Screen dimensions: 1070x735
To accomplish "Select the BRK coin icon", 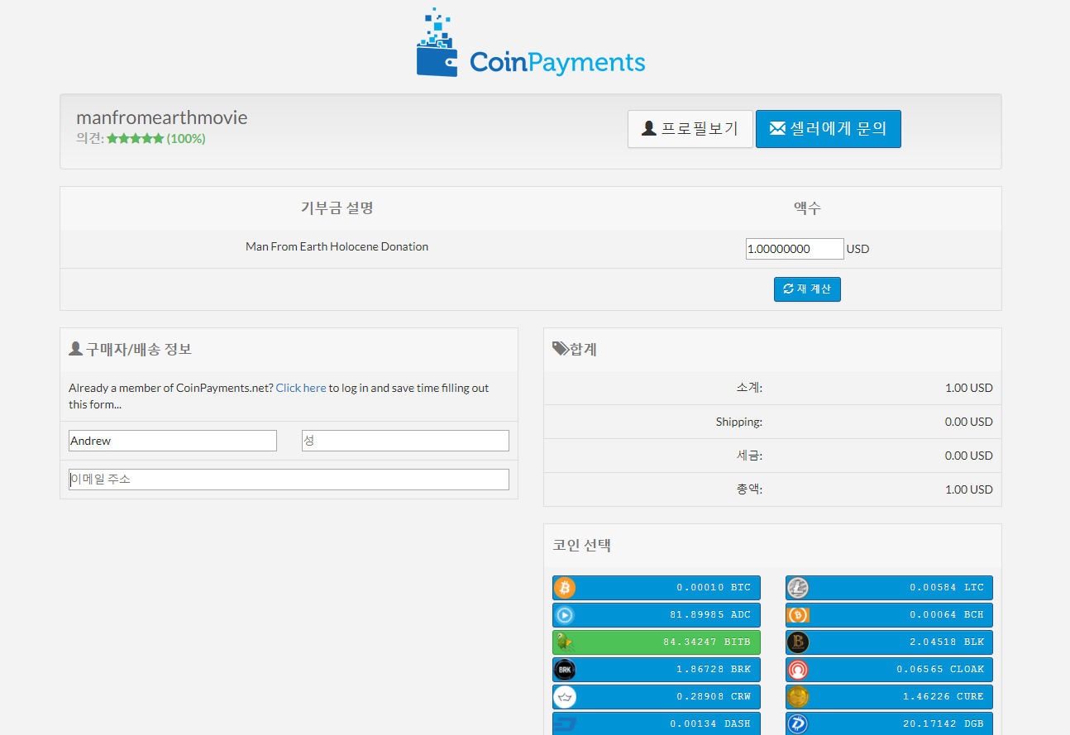I will point(565,670).
